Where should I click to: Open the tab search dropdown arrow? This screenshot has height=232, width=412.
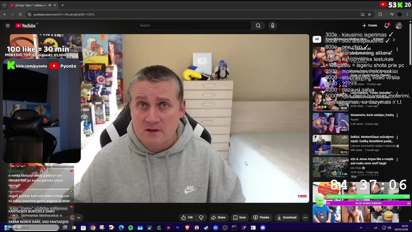[4, 5]
